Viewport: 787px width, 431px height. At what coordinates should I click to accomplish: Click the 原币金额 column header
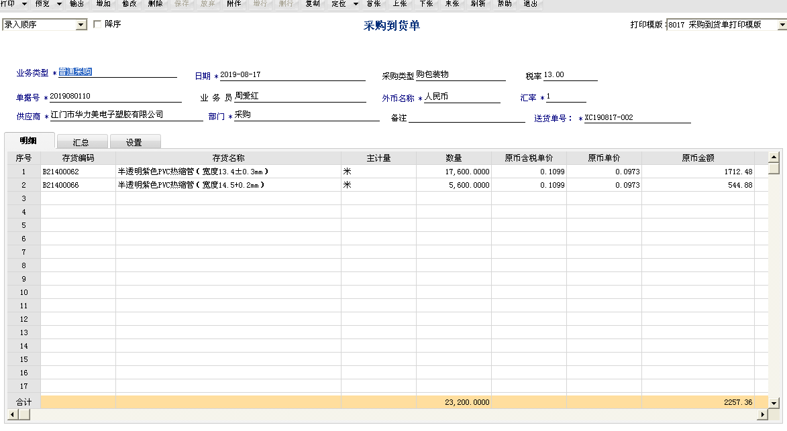click(x=698, y=158)
